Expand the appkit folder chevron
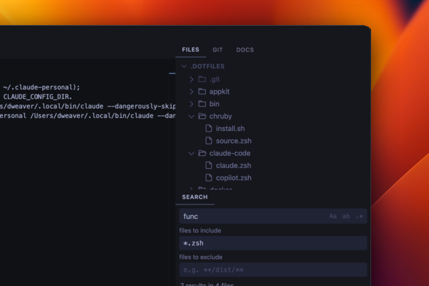Viewport: 429px width, 286px height. click(x=192, y=92)
